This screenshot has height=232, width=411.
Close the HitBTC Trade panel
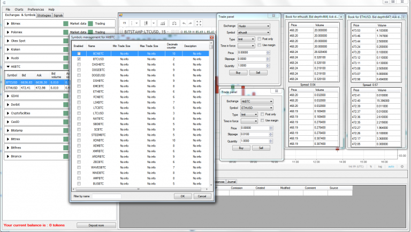tap(276, 91)
